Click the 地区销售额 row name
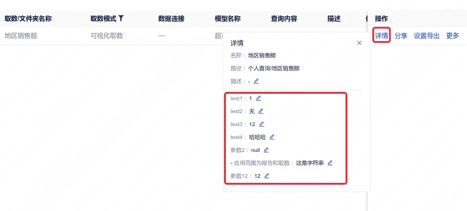Viewport: 467px width, 211px height. pos(21,36)
